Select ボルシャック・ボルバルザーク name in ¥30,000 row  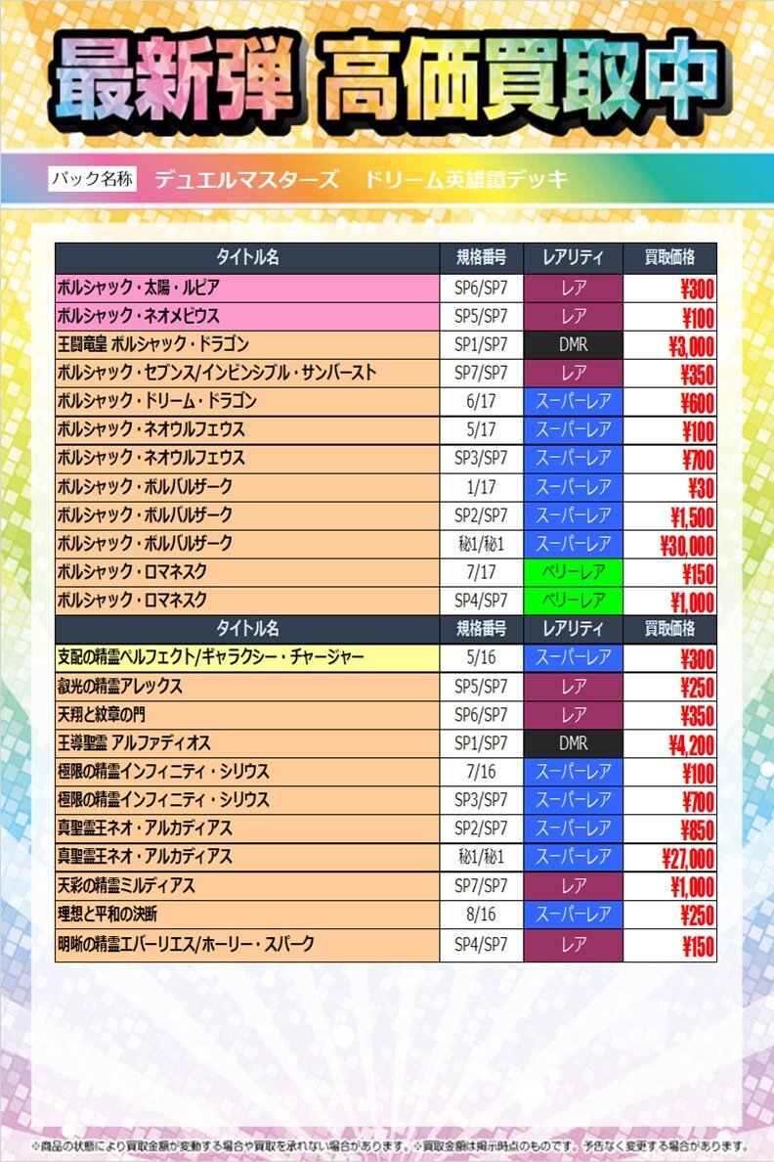(x=146, y=543)
